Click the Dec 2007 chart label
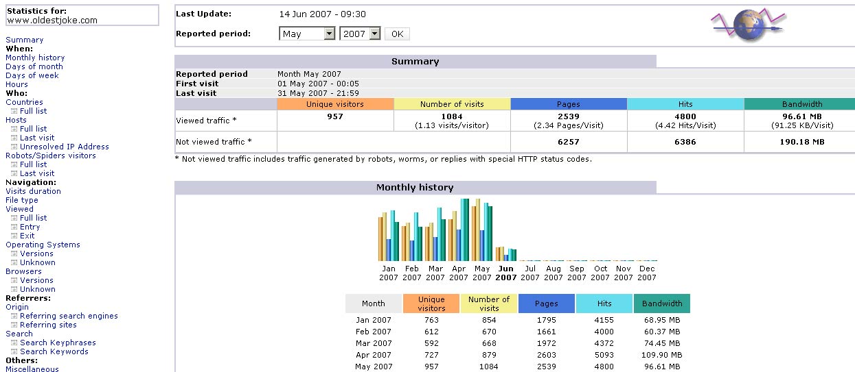Image resolution: width=855 pixels, height=372 pixels. 647,273
